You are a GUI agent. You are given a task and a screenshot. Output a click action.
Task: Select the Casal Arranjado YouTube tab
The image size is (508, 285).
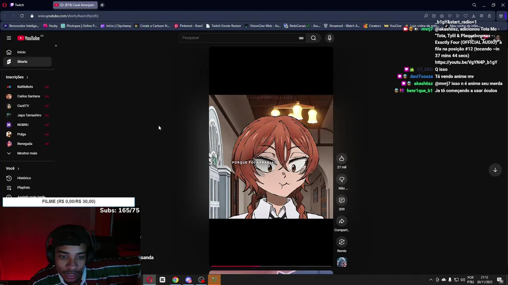pos(75,5)
